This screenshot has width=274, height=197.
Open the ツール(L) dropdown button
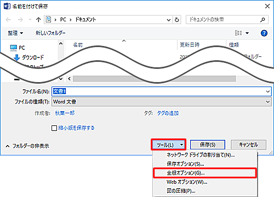[x=168, y=145]
